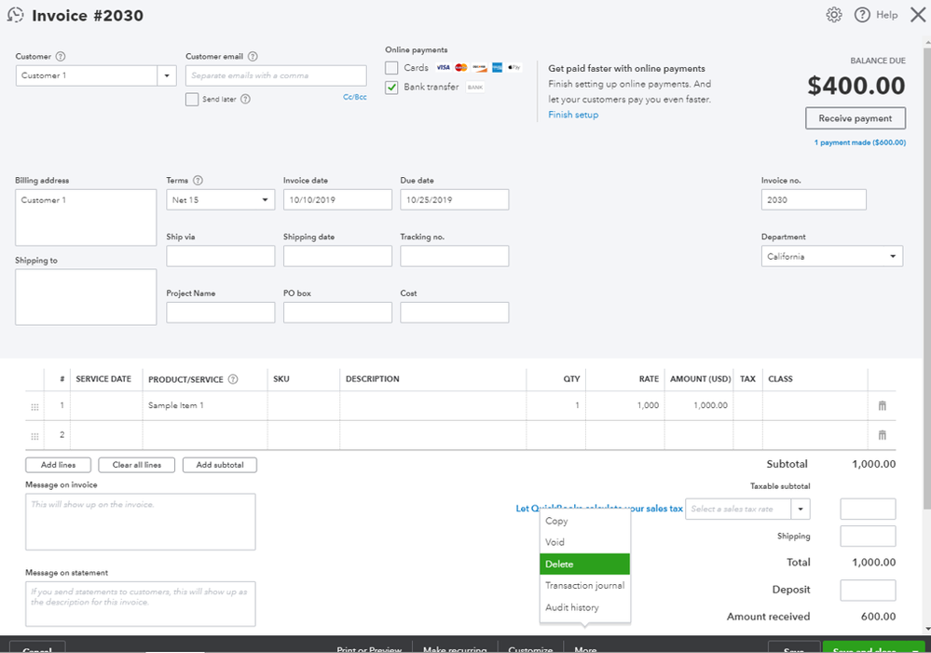Open the Finish setup link
Screen dimensions: 931x653
point(573,115)
